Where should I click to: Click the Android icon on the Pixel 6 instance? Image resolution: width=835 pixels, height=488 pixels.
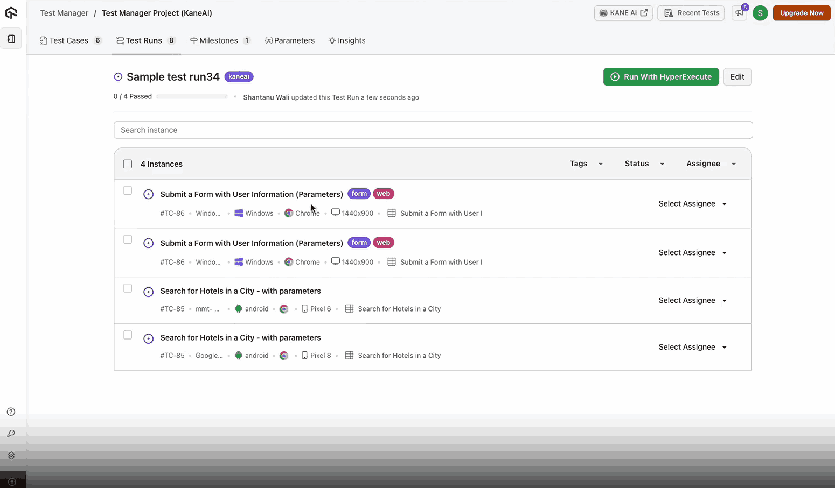[238, 309]
